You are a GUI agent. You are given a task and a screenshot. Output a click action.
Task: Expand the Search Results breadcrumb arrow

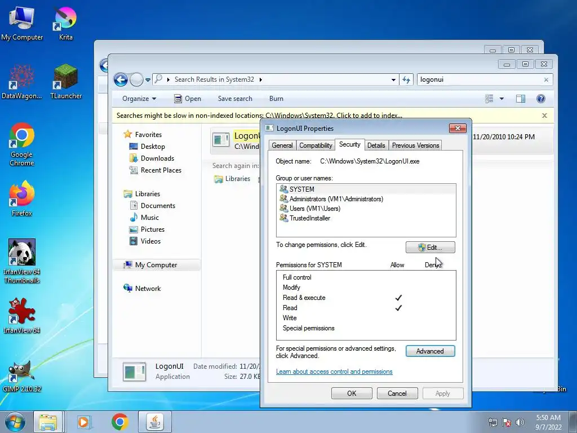click(x=260, y=79)
